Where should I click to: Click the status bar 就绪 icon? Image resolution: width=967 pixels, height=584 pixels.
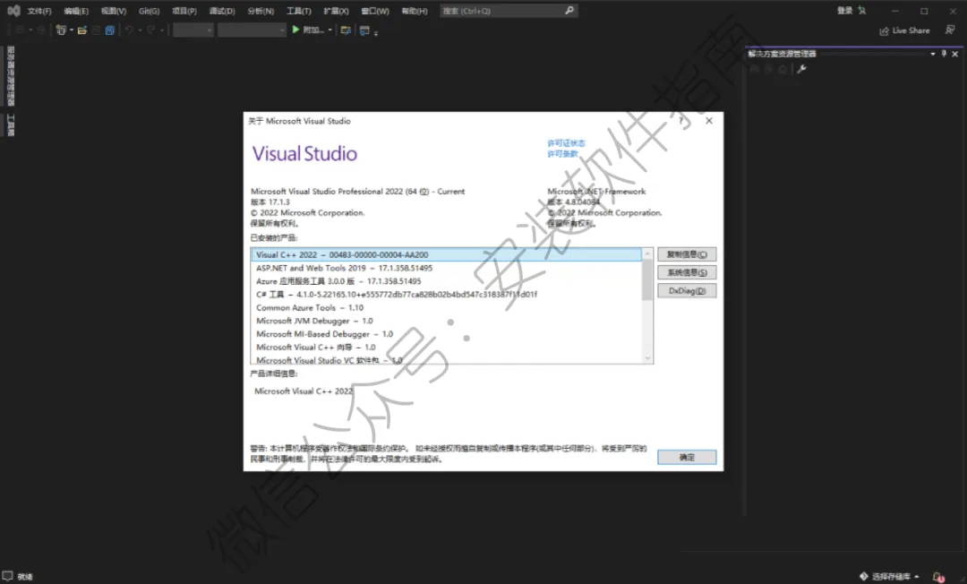(x=7, y=576)
